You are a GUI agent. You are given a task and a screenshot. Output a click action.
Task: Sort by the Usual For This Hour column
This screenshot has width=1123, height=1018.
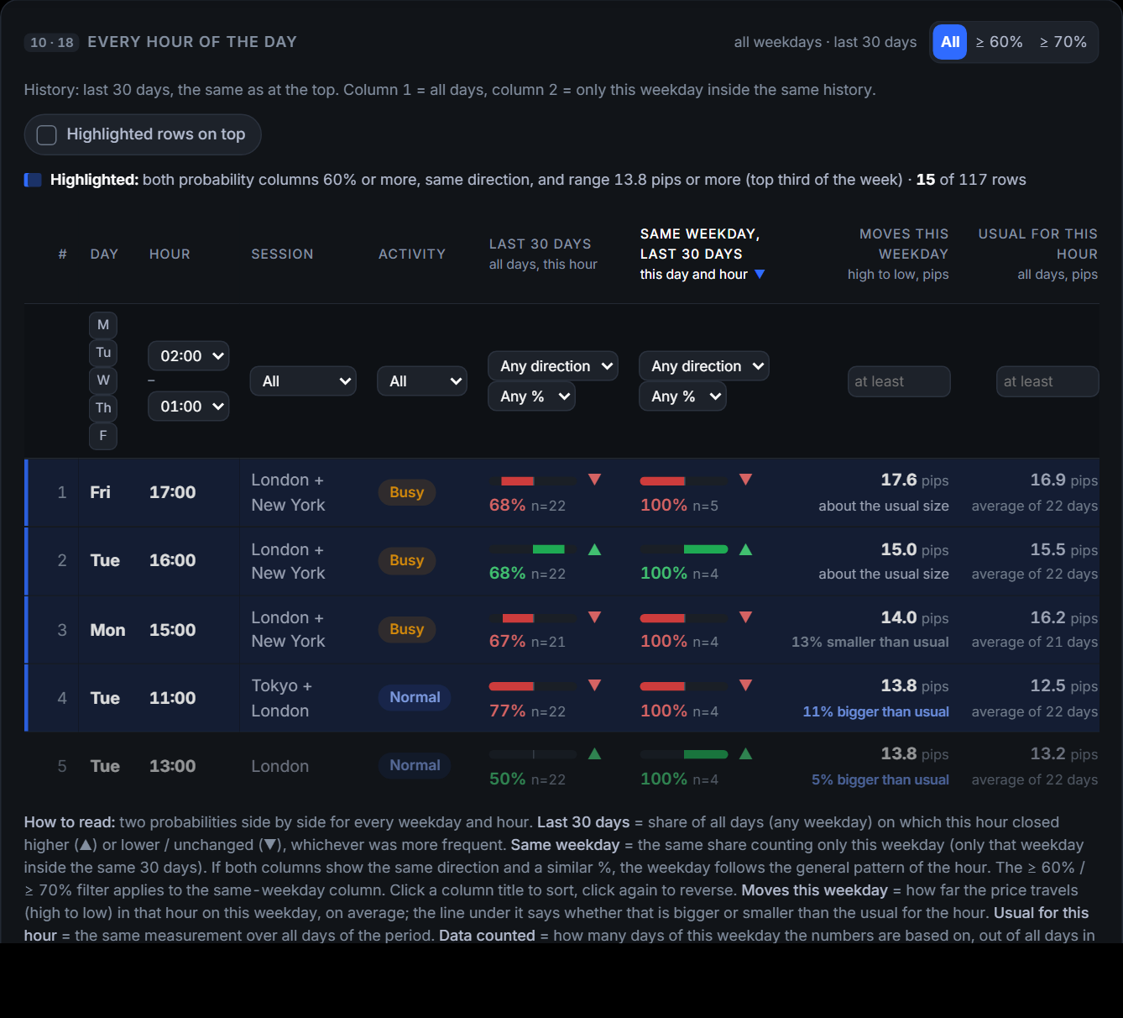click(x=1037, y=254)
